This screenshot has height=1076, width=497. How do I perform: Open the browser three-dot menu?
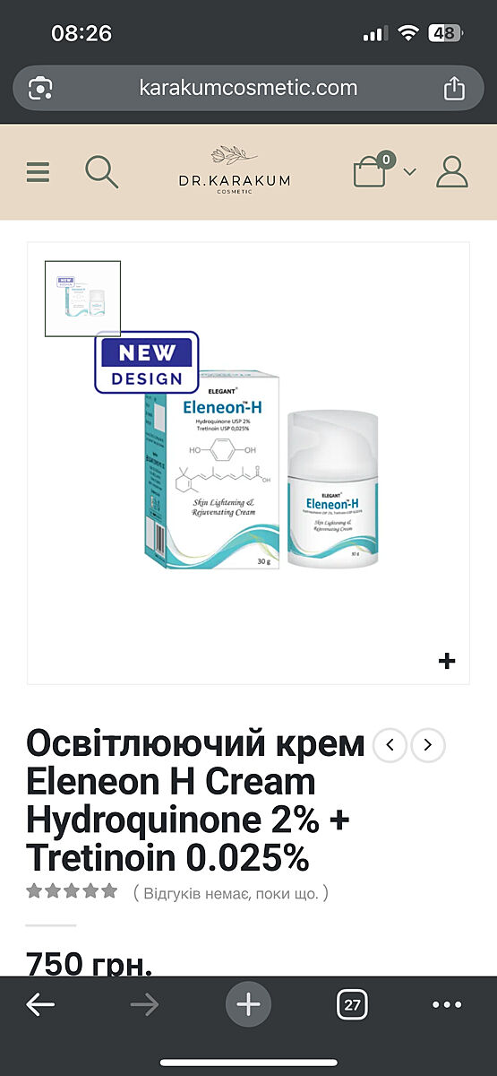pos(447,1005)
